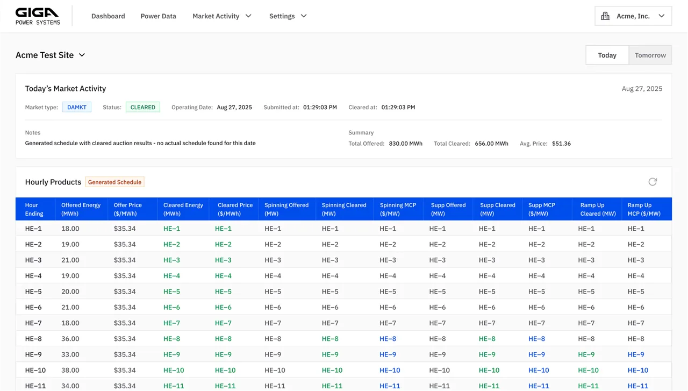Click the Spinning MCP column header
Viewport: 688px width, 391px height.
coord(398,209)
